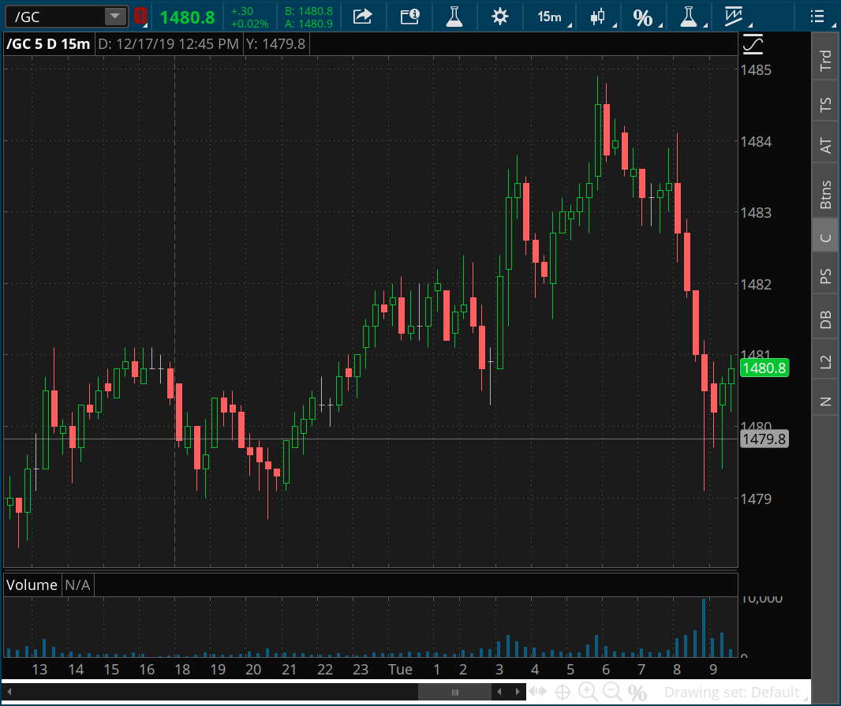Click the 1479 price axis label

click(x=756, y=499)
